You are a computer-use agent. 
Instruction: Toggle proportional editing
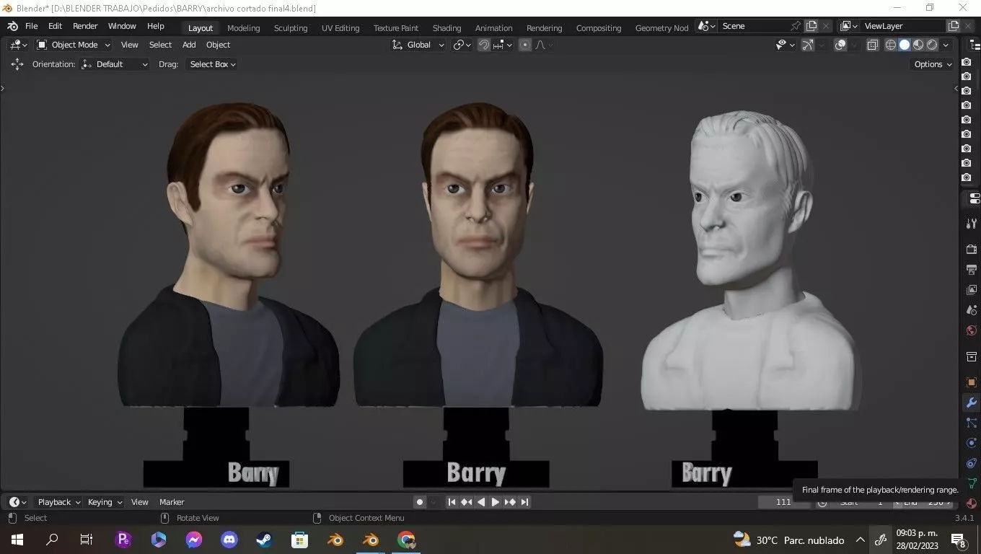pyautogui.click(x=525, y=45)
